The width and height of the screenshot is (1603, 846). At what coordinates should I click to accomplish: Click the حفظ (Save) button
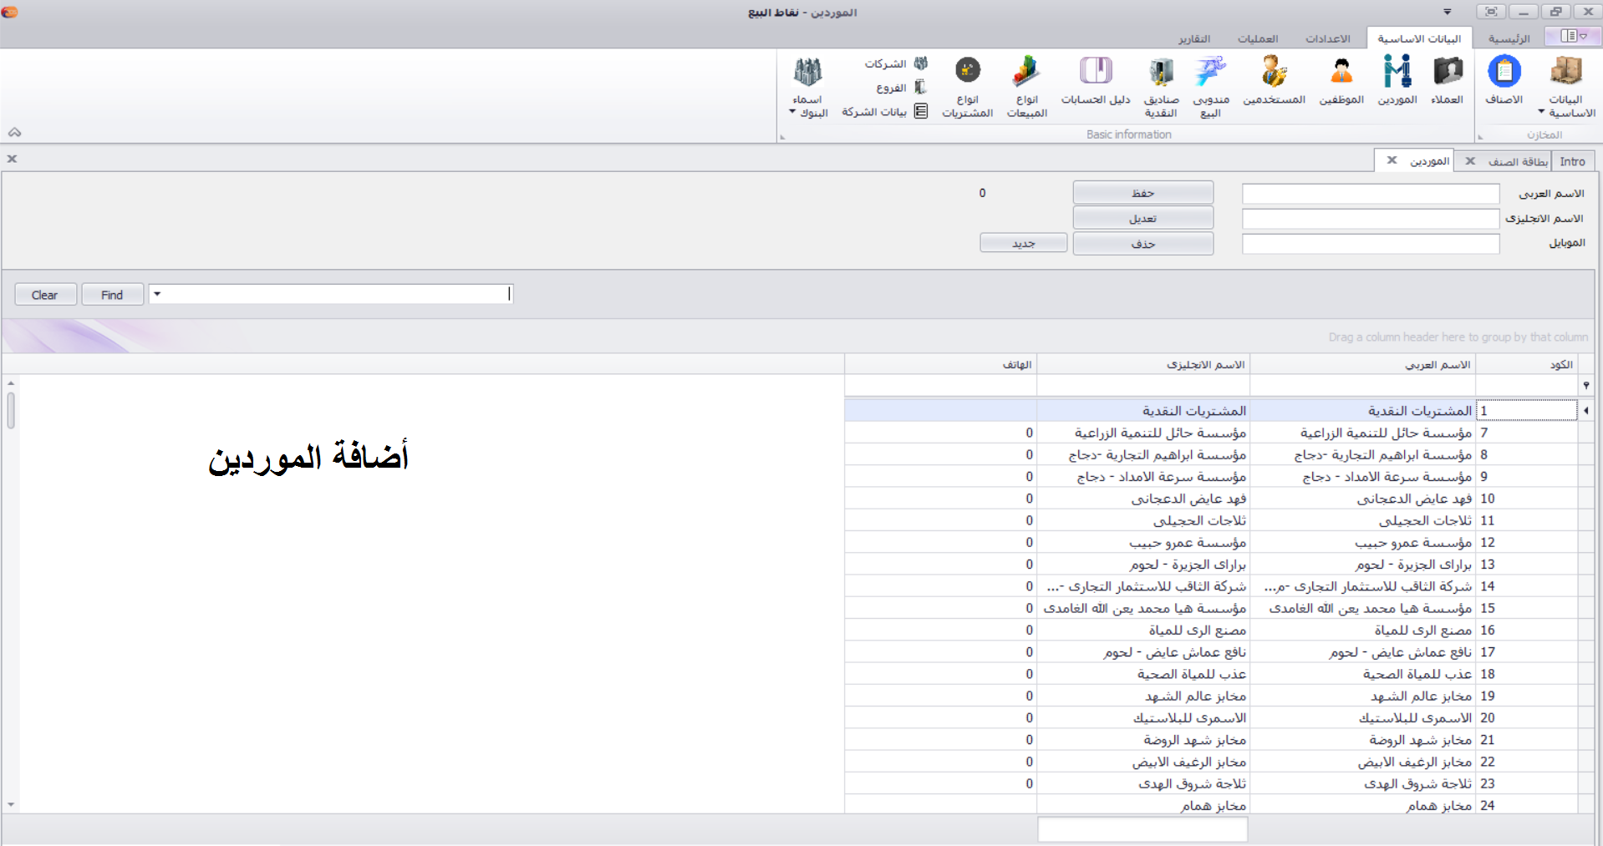1142,192
